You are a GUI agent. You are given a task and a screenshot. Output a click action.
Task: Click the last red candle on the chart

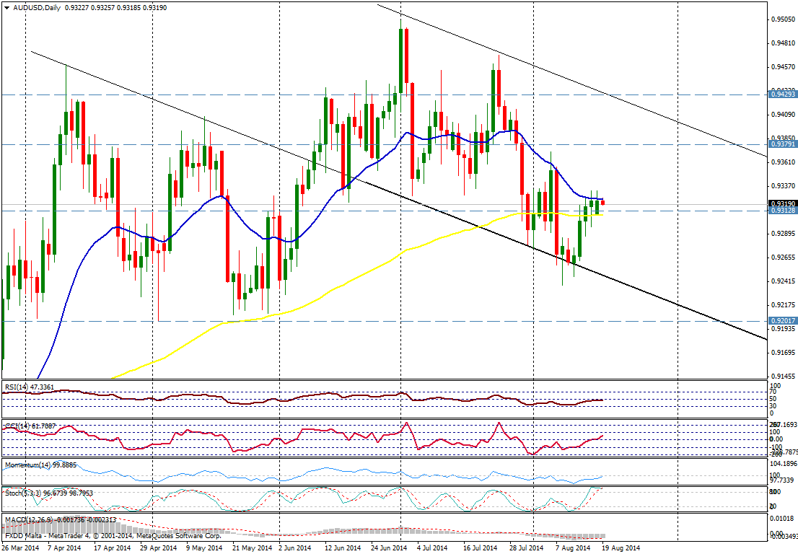[x=603, y=202]
